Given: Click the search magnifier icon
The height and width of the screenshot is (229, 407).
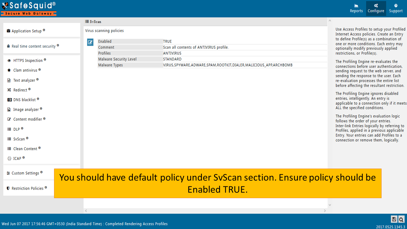Looking at the screenshot, I should [x=401, y=219].
